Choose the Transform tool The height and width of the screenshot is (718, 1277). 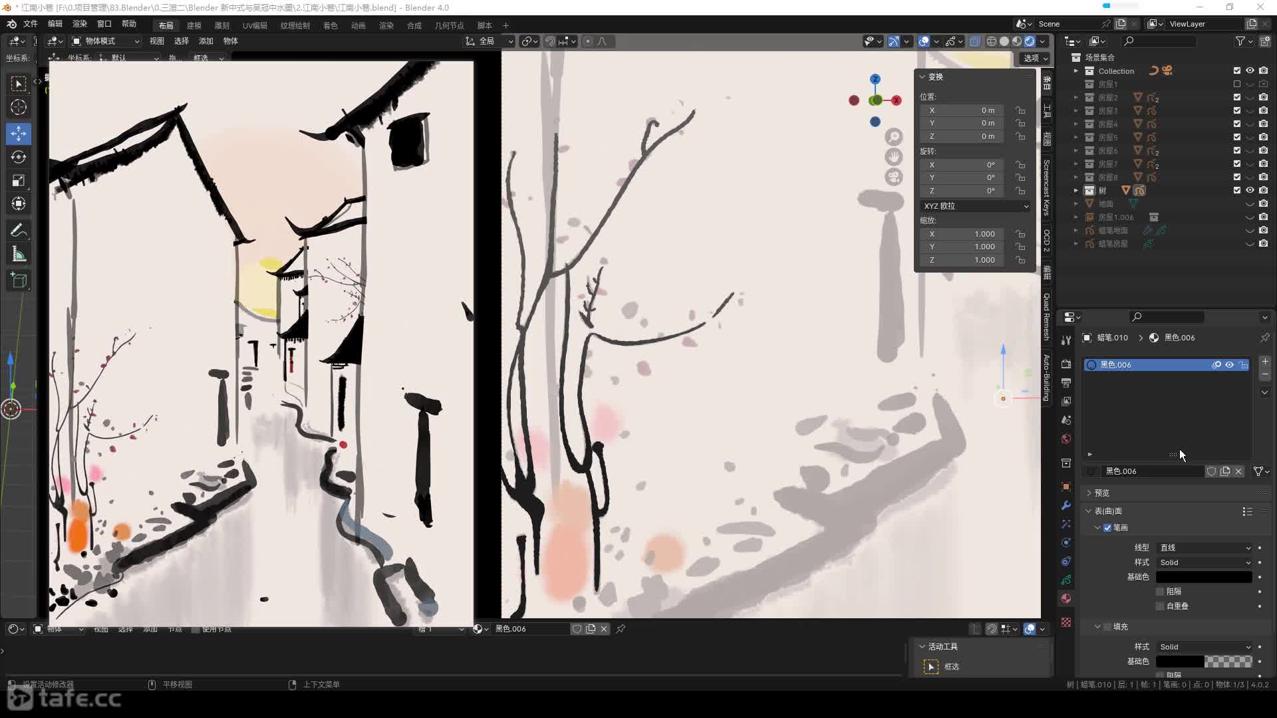click(x=19, y=203)
